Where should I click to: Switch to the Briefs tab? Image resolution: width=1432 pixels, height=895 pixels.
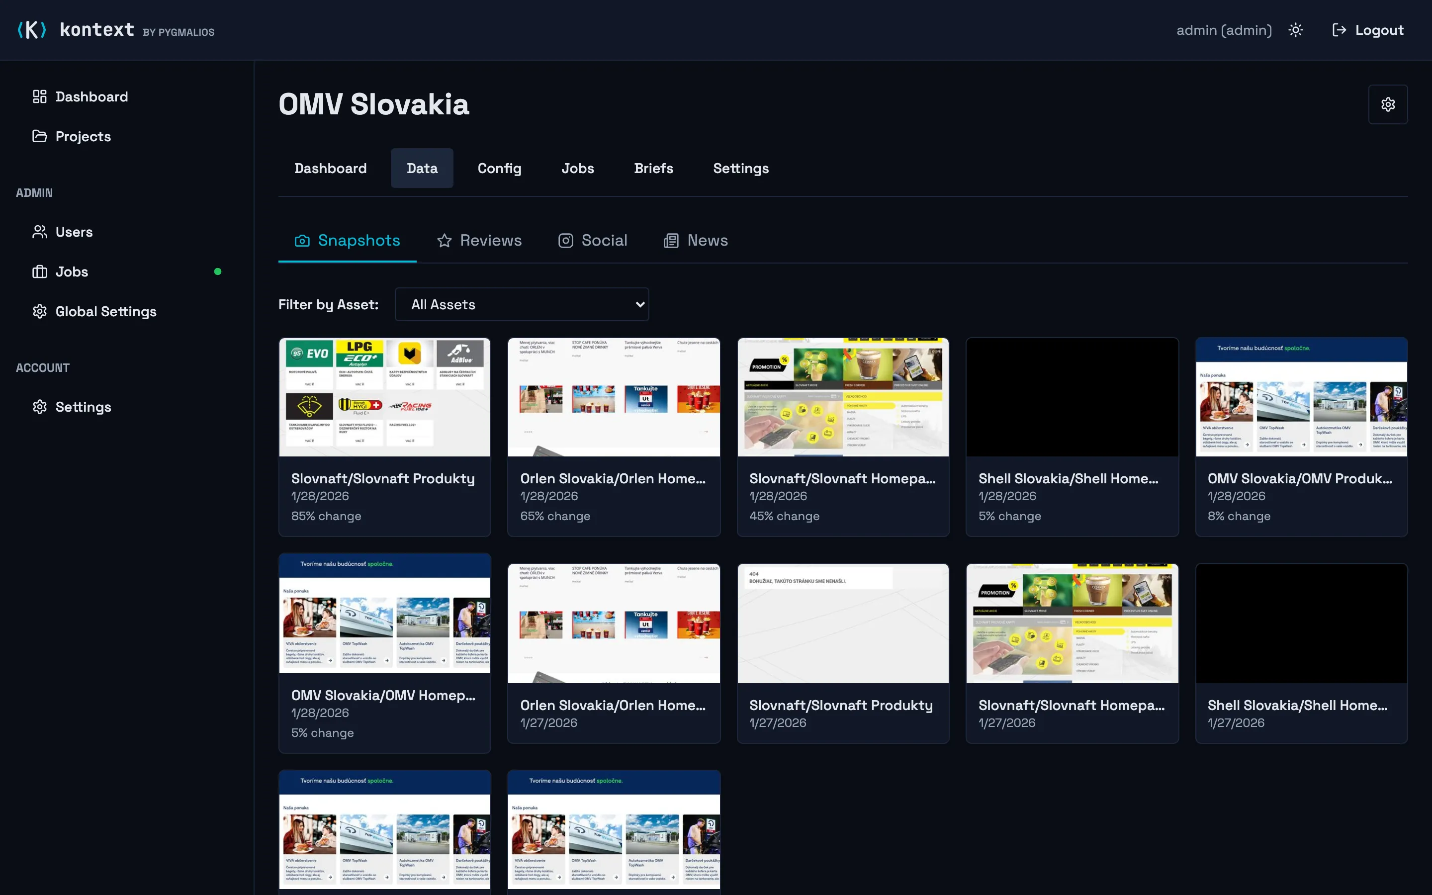click(653, 169)
